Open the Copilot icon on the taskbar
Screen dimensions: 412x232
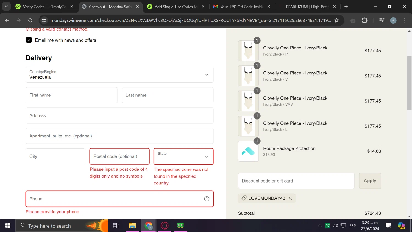[x=401, y=226]
